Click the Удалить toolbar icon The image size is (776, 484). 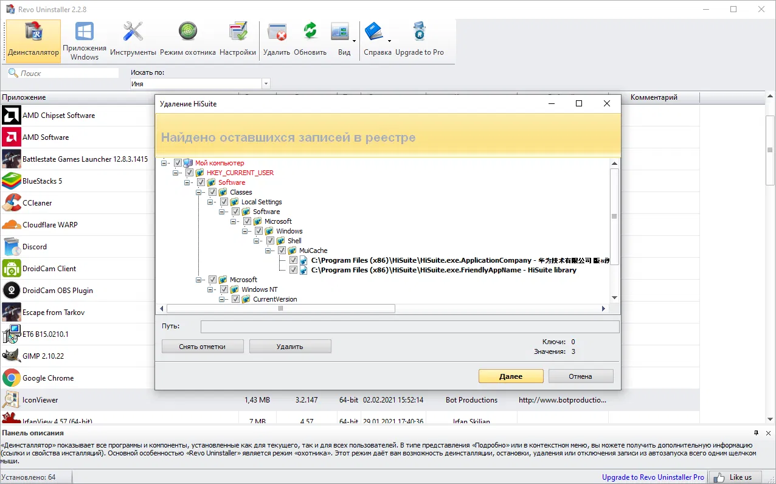pyautogui.click(x=277, y=31)
